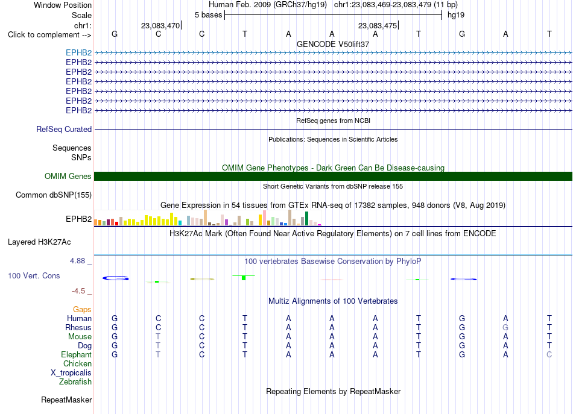This screenshot has width=573, height=414.
Task: Open the 100 Vert. Cons track label
Action: [34, 275]
